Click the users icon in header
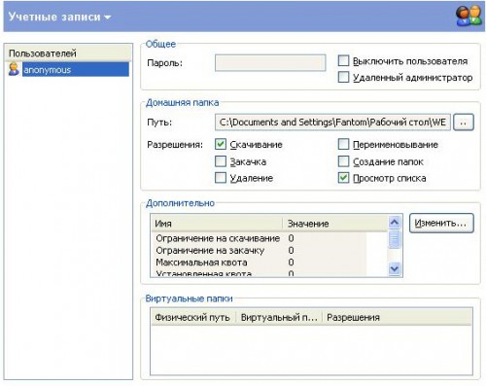 469,16
